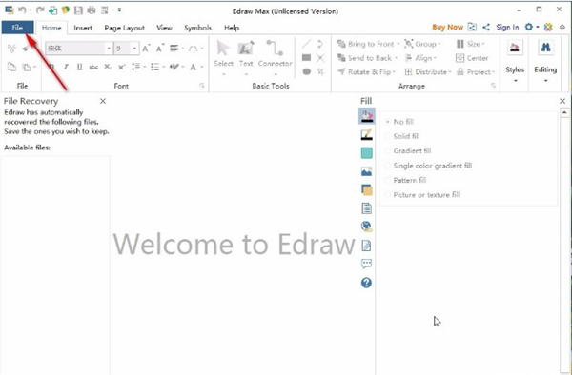Click the Print icon in quick access toolbar

pyautogui.click(x=92, y=10)
